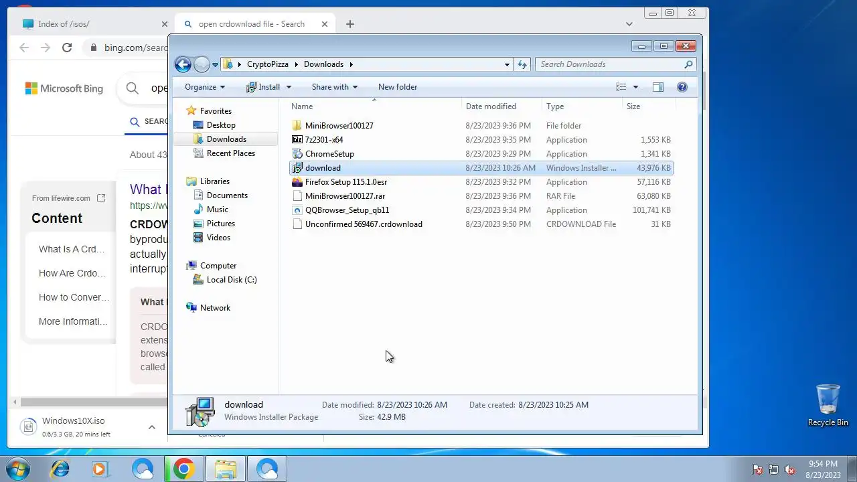Click the change view icon
The width and height of the screenshot is (857, 482).
point(621,87)
